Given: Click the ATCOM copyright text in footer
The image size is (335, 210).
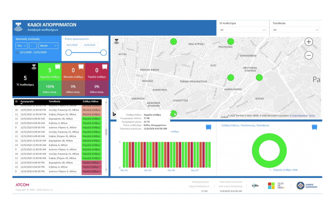Looking at the screenshot, I should pyautogui.click(x=34, y=189).
